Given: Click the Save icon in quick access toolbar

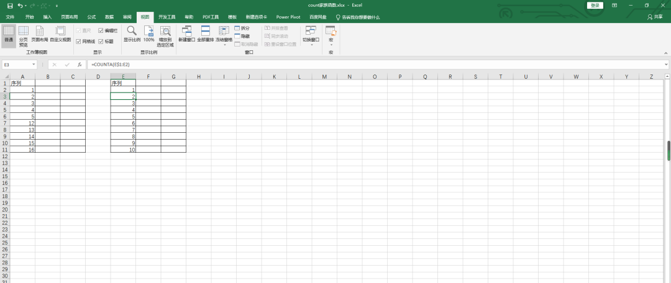Looking at the screenshot, I should click(x=10, y=6).
